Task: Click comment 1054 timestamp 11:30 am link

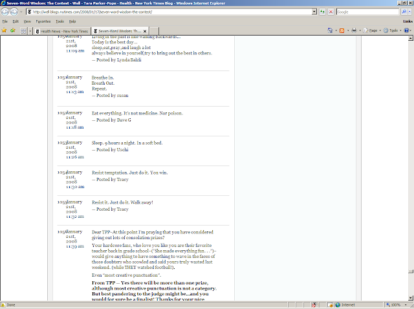Action: [75, 187]
